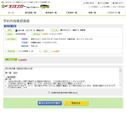Screen dimensions: 126x115
Task: Open the ご利用案内 usage guide link
Action: pos(94,7)
